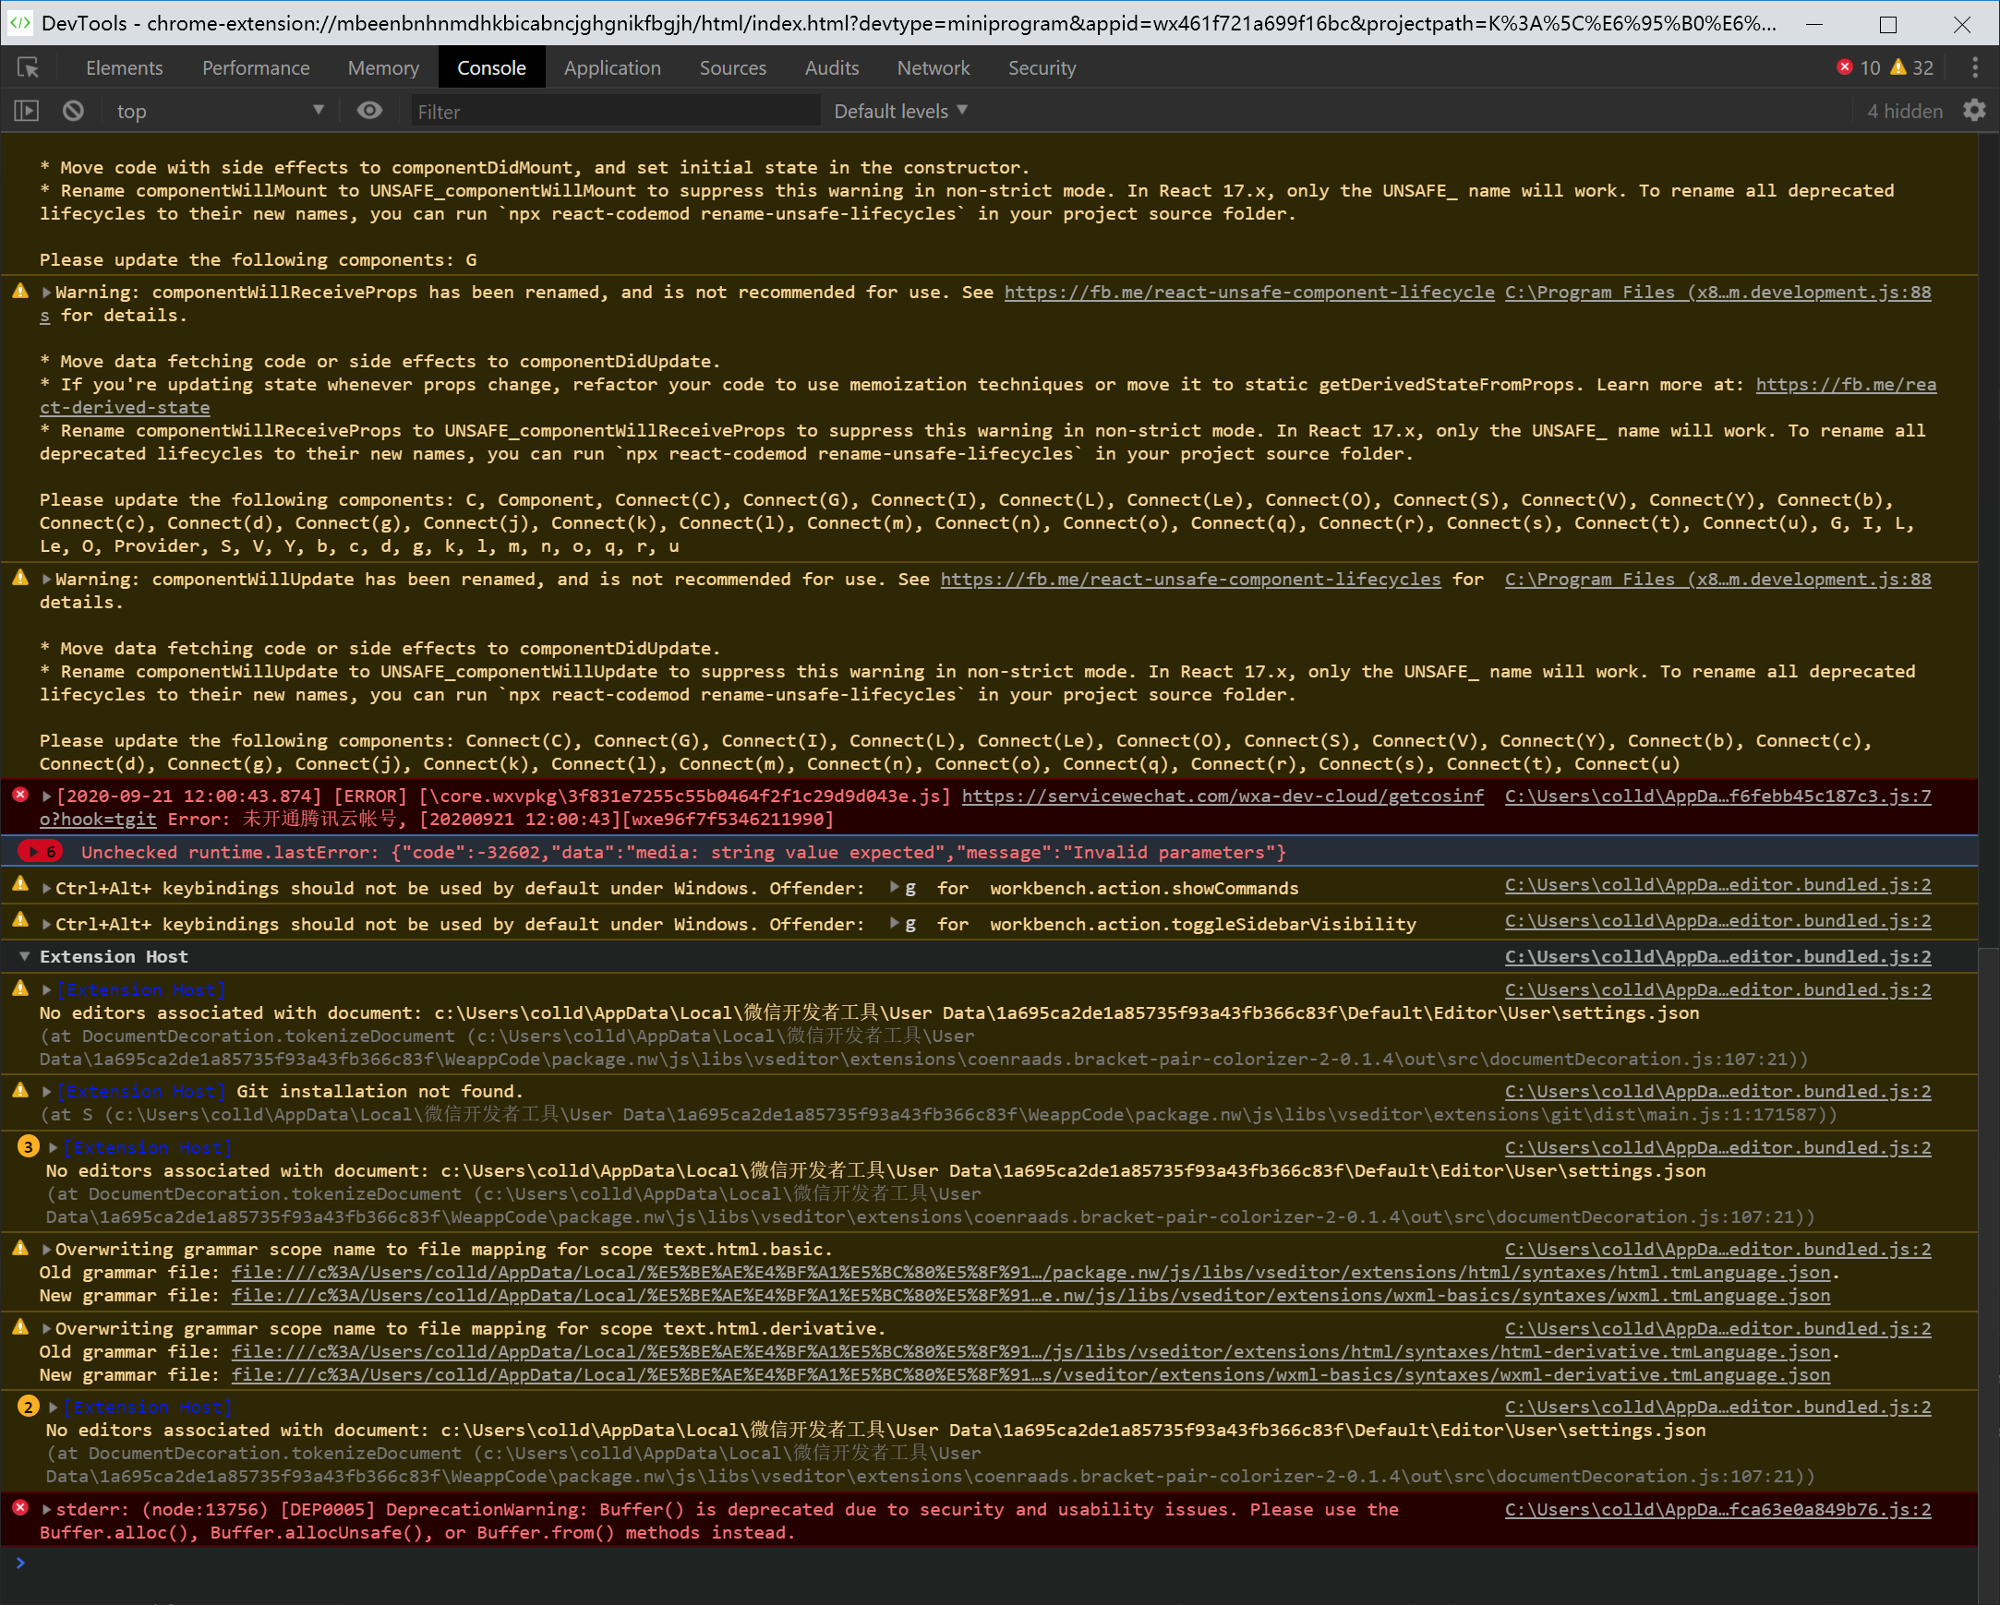Click the yellow warning count badge

(1912, 67)
